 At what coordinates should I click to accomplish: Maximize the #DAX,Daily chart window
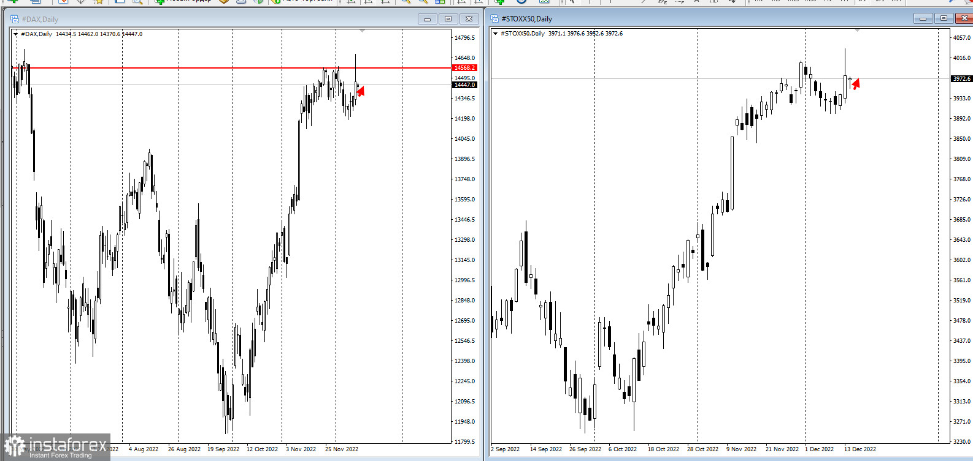pos(448,19)
